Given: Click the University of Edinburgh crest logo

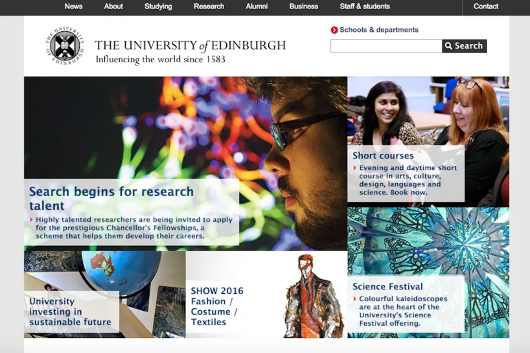Looking at the screenshot, I should click(x=65, y=45).
